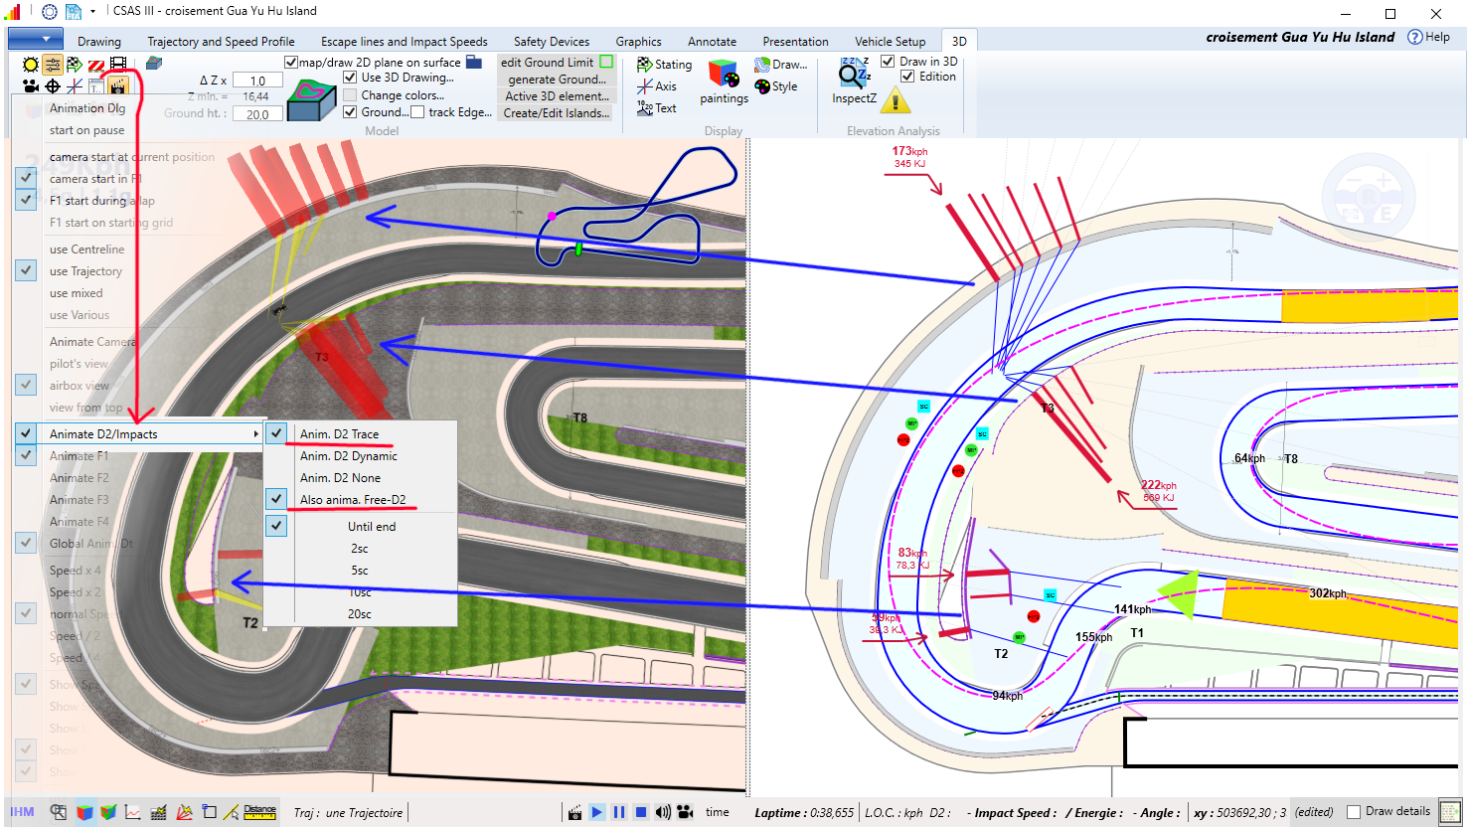Click the Ground ht. value field
This screenshot has height=828, width=1467.
(257, 113)
